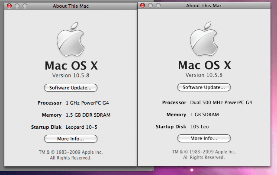Click copyright notice in the left window
This screenshot has height=175, width=277.
(x=71, y=155)
